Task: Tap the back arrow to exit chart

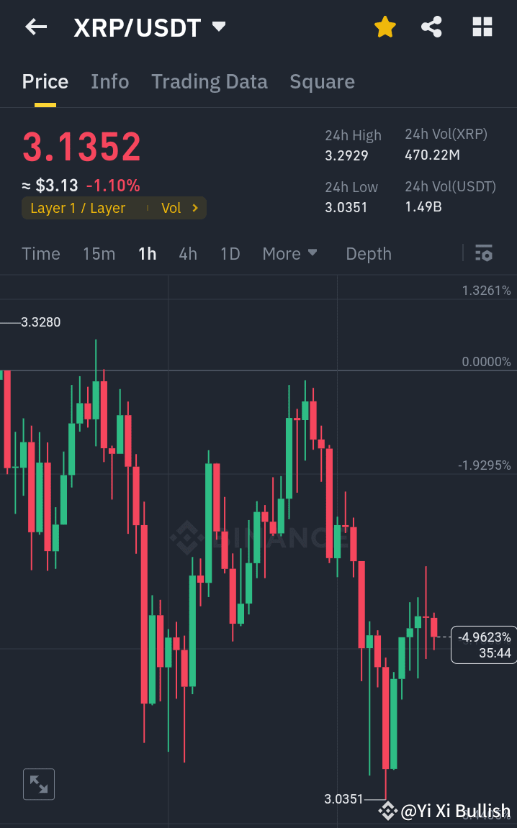Action: (x=35, y=27)
